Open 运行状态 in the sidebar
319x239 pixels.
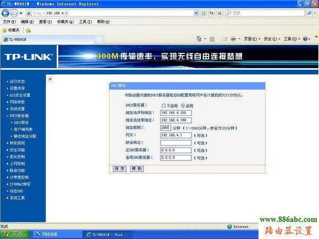17,81
